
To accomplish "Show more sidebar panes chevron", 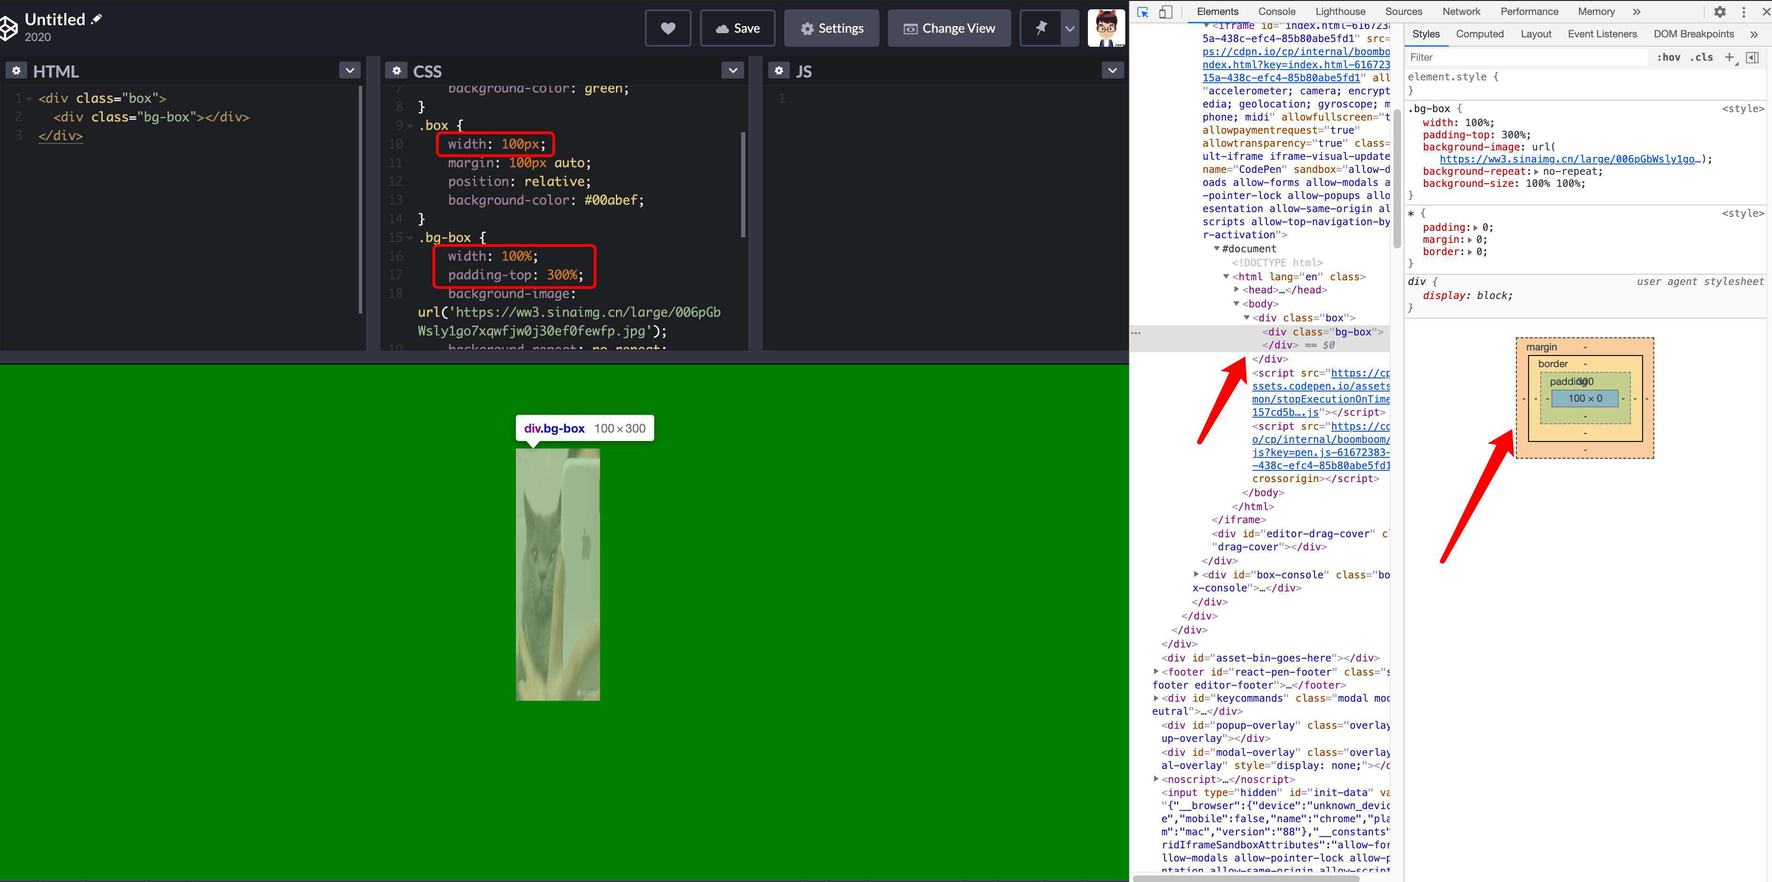I will pyautogui.click(x=1753, y=35).
